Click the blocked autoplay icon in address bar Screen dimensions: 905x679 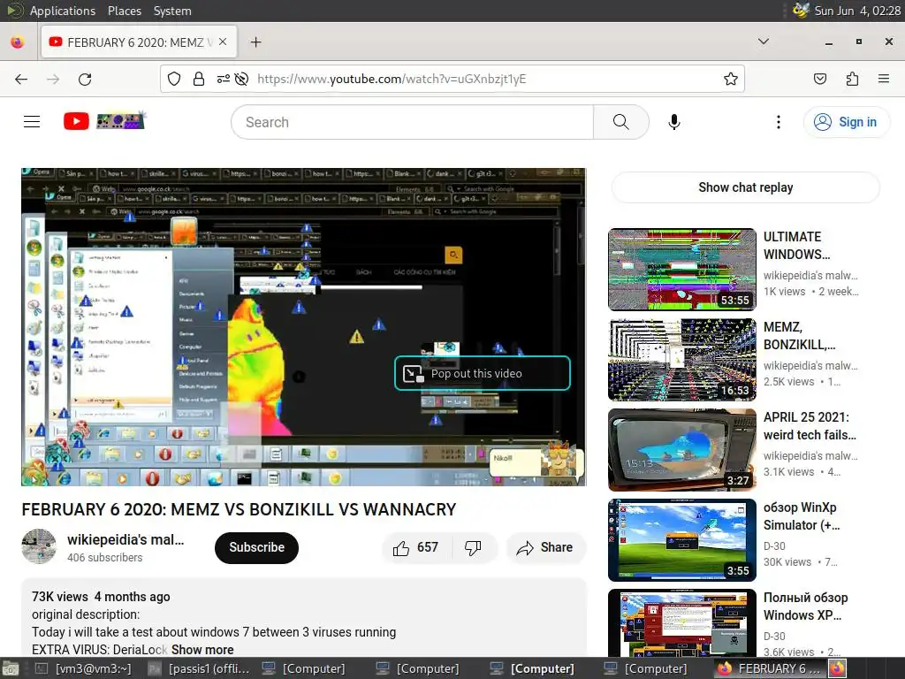pos(242,79)
